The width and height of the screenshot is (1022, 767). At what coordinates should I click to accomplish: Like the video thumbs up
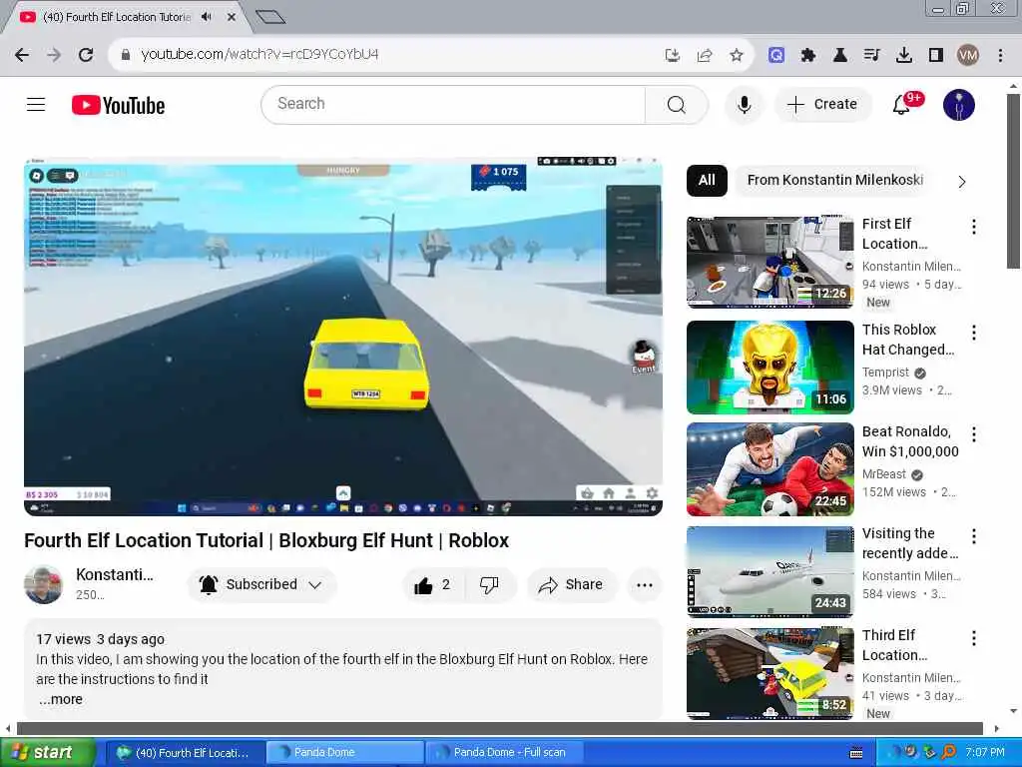433,585
